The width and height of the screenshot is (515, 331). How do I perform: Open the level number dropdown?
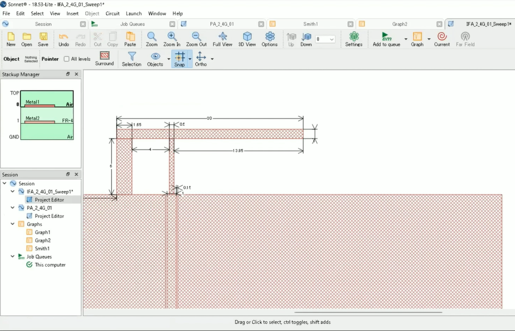[x=332, y=39]
